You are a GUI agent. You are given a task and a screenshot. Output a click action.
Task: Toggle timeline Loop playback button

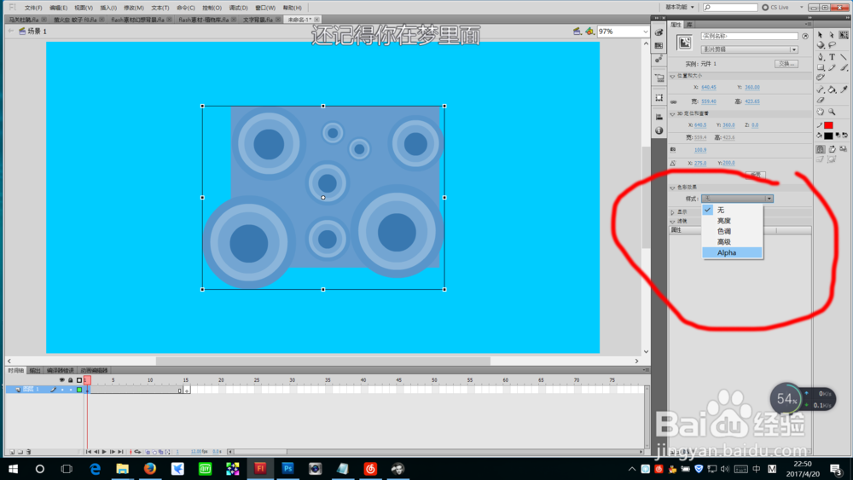pyautogui.click(x=137, y=452)
